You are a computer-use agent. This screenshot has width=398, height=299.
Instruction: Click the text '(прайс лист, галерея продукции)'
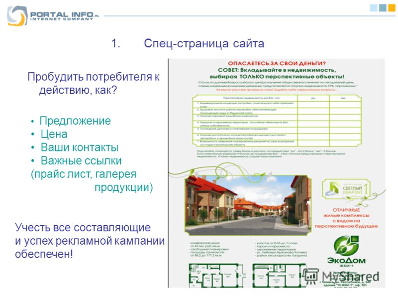[92, 181]
